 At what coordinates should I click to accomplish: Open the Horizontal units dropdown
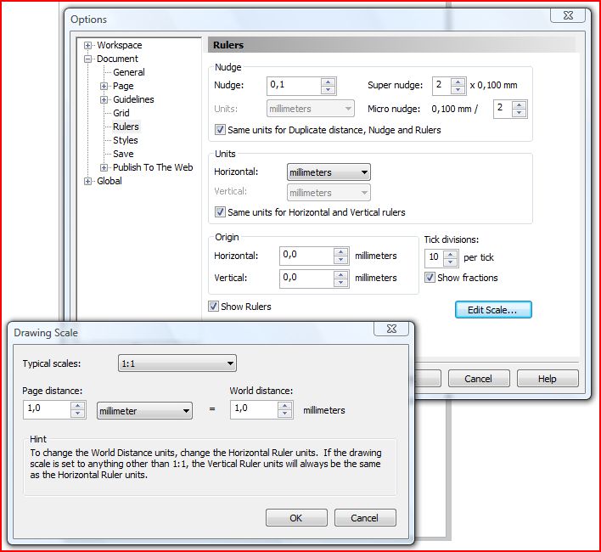point(329,172)
